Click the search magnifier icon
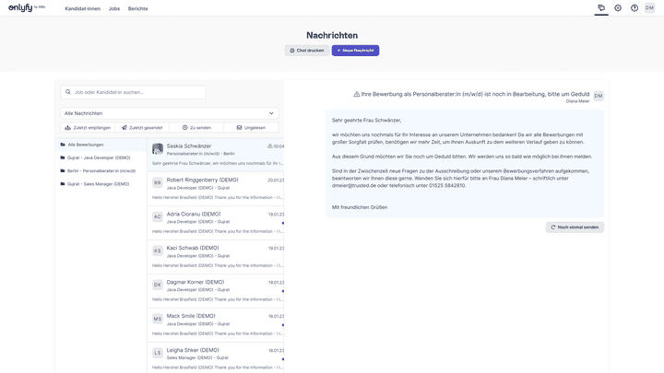 (68, 92)
